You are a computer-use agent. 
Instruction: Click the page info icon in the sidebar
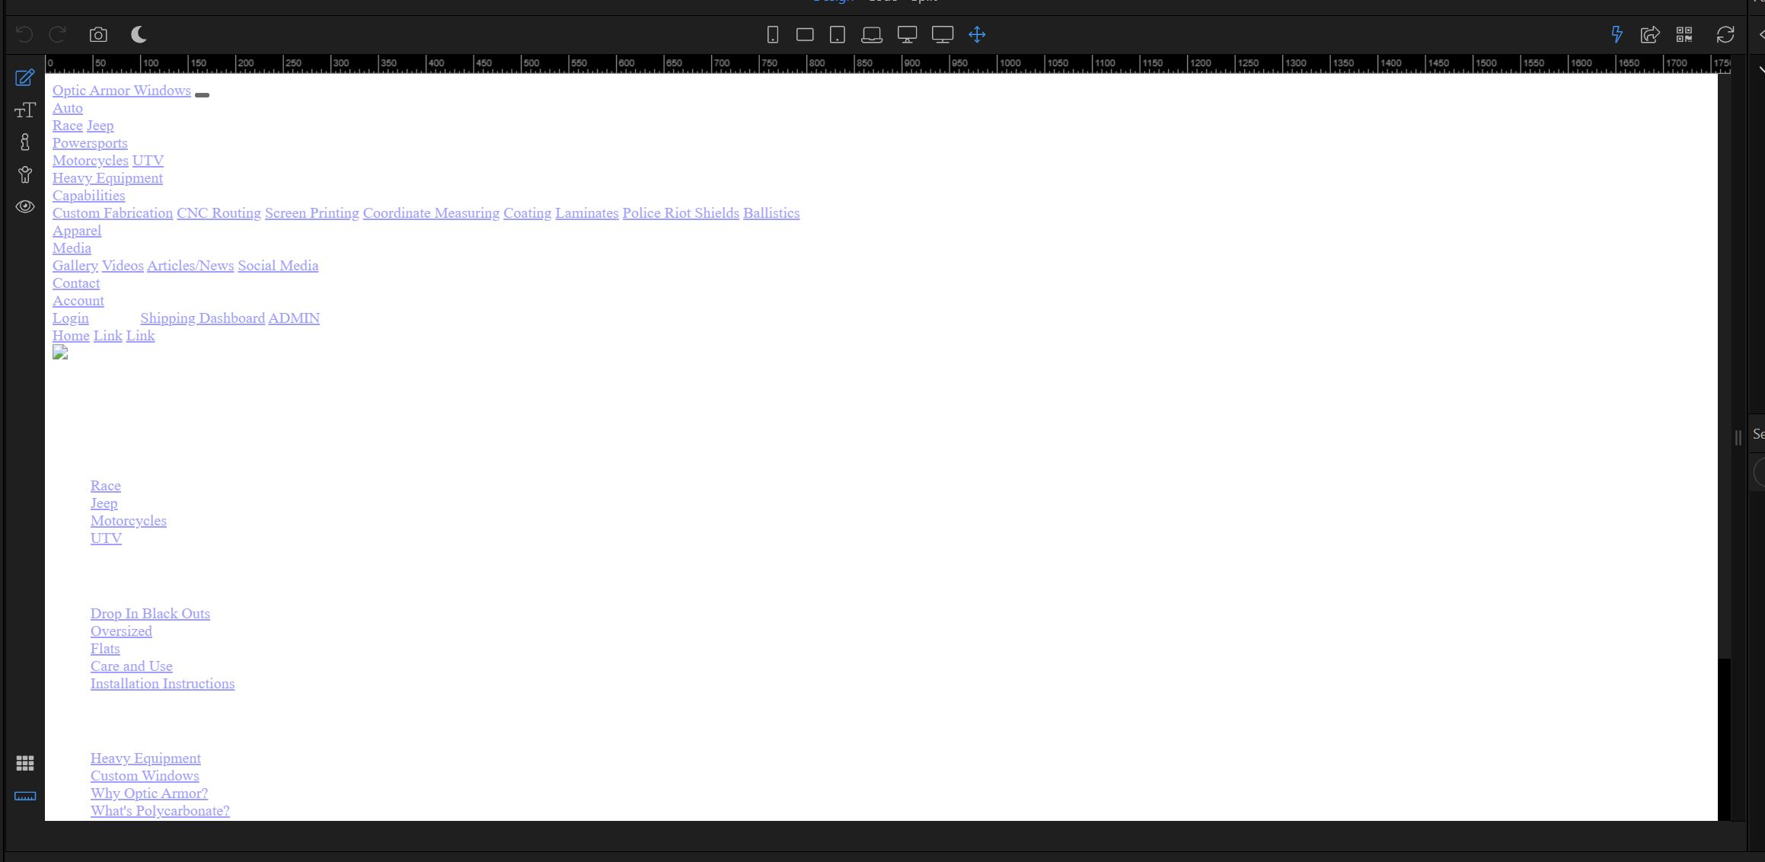point(25,143)
